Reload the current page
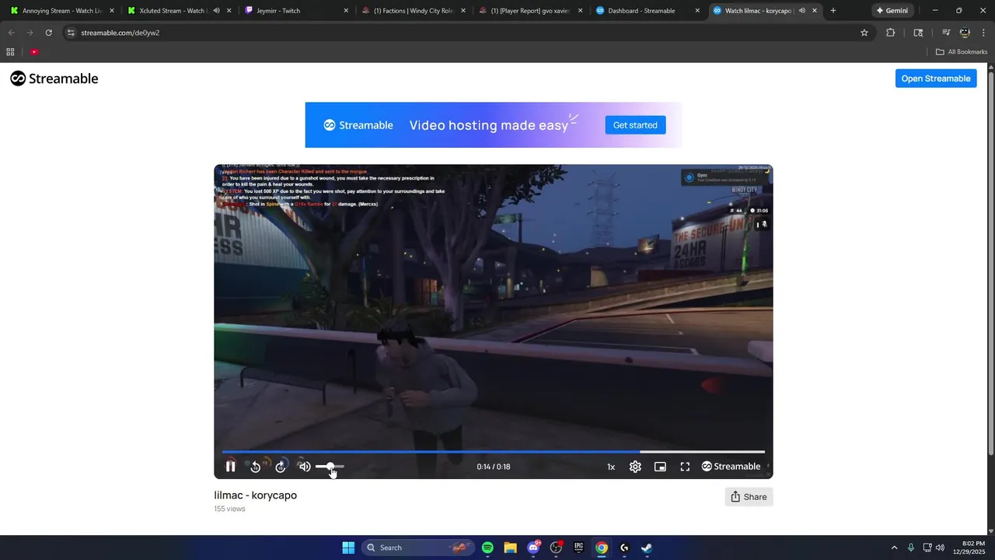The height and width of the screenshot is (560, 995). click(48, 33)
